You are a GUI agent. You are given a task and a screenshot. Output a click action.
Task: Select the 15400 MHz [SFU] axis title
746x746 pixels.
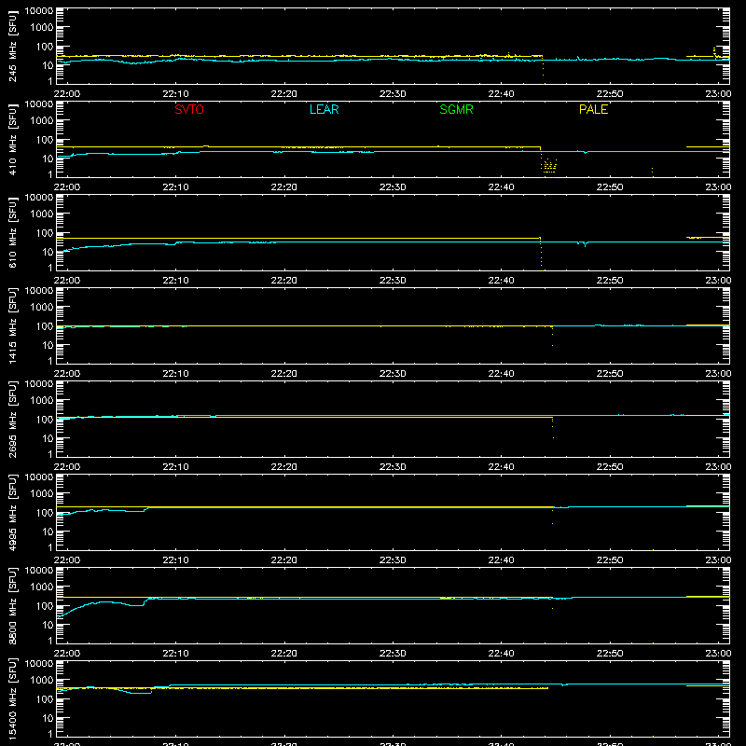pyautogui.click(x=13, y=699)
